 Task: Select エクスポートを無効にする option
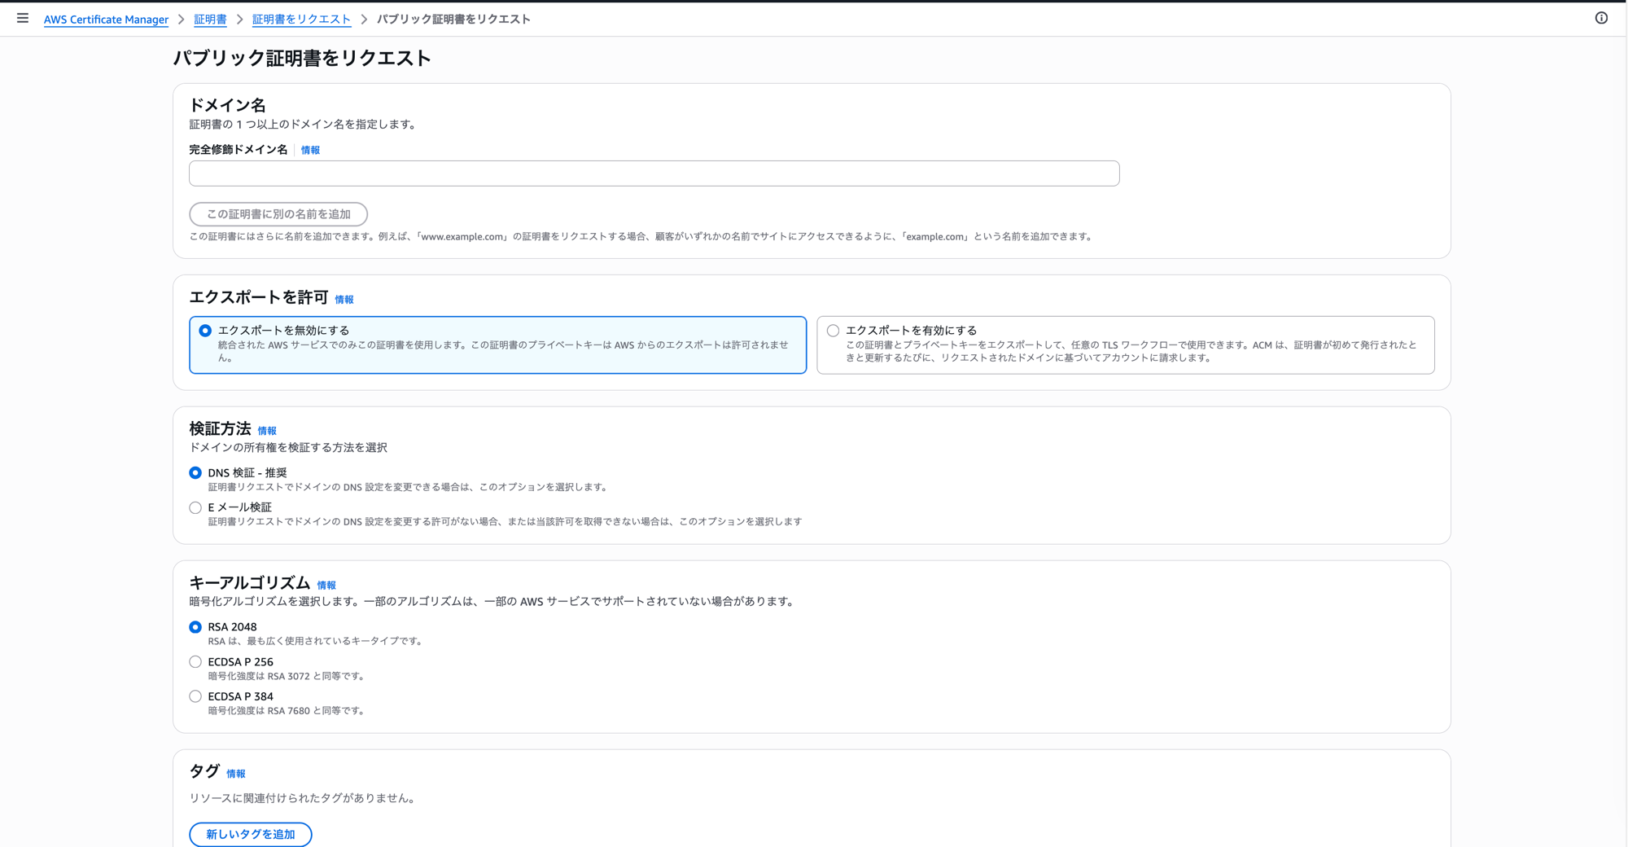497,345
